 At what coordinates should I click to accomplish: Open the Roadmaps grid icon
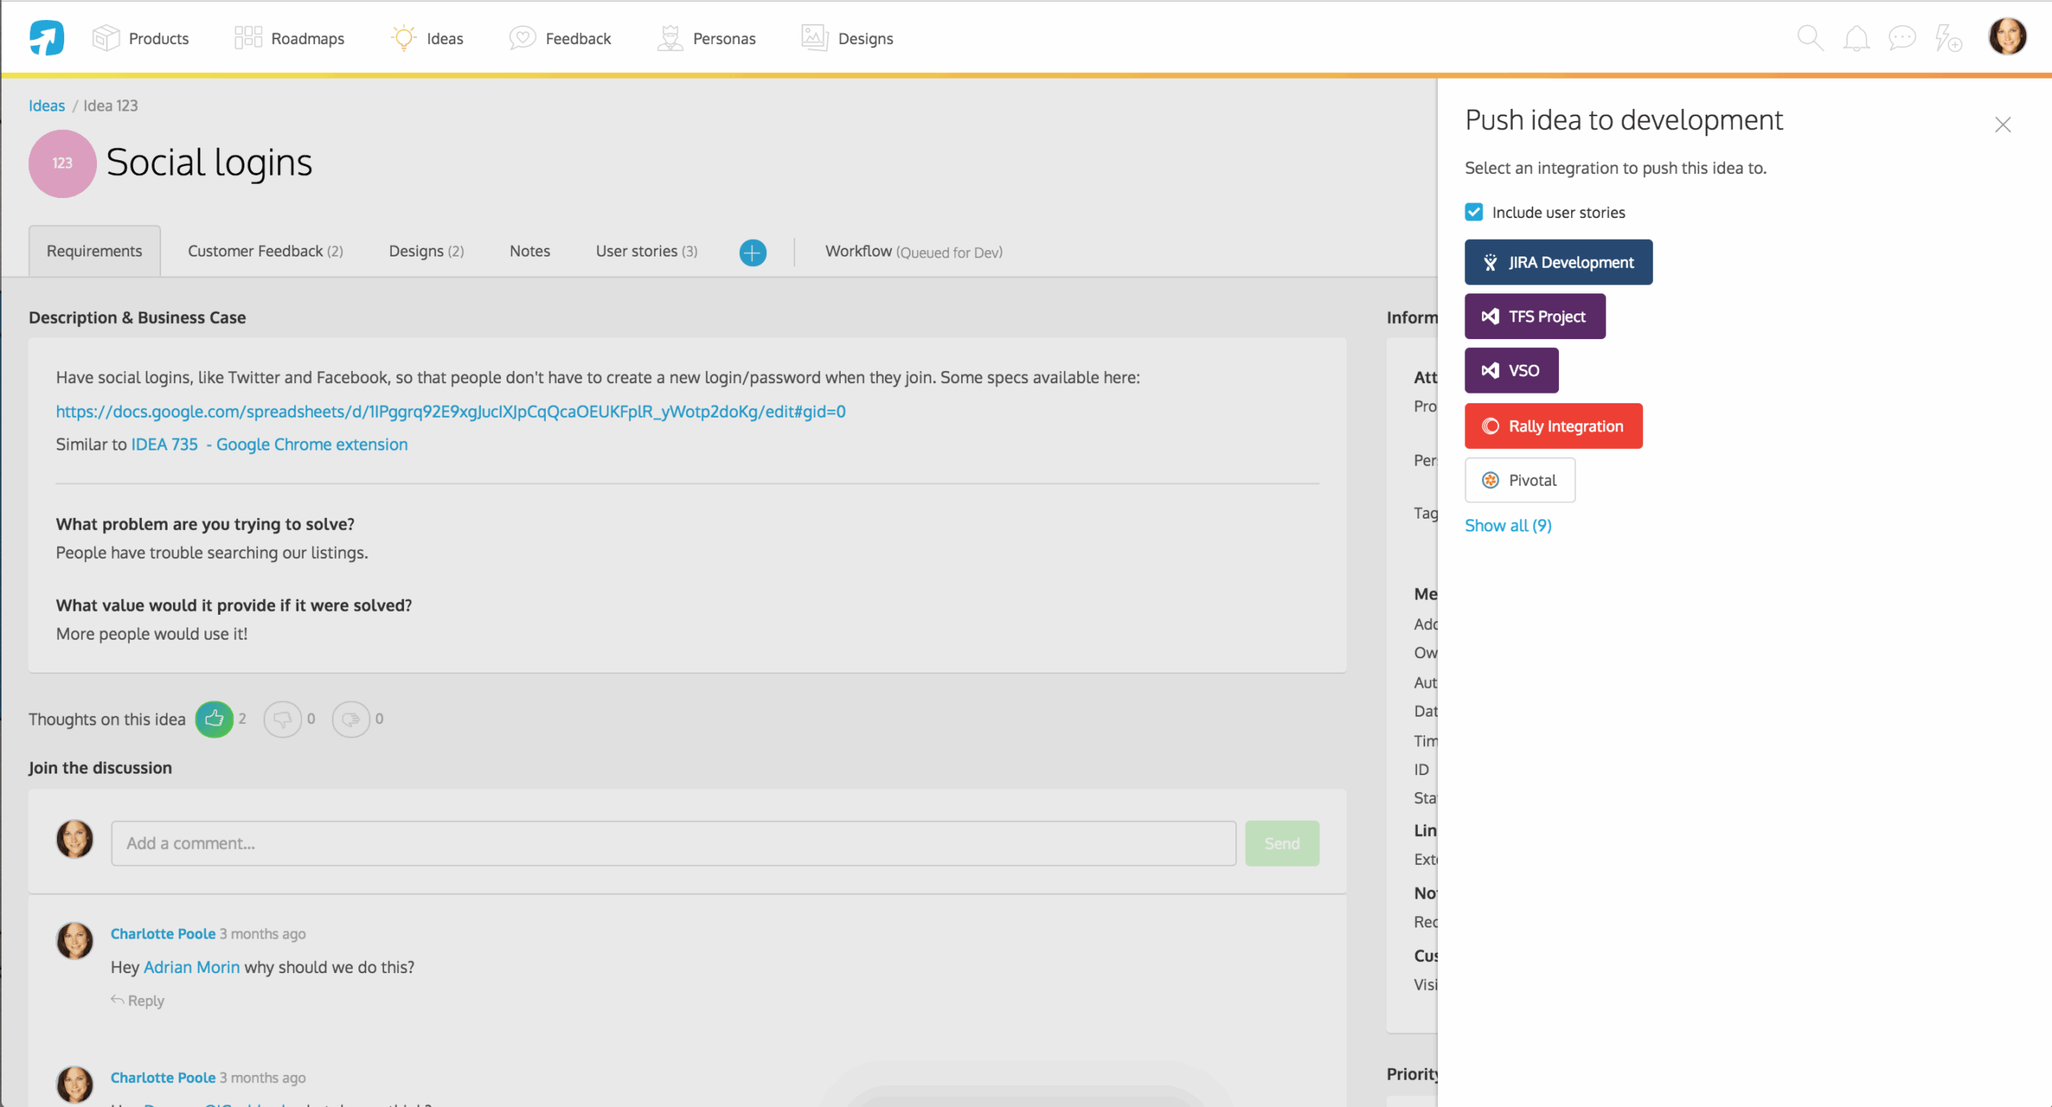click(248, 38)
